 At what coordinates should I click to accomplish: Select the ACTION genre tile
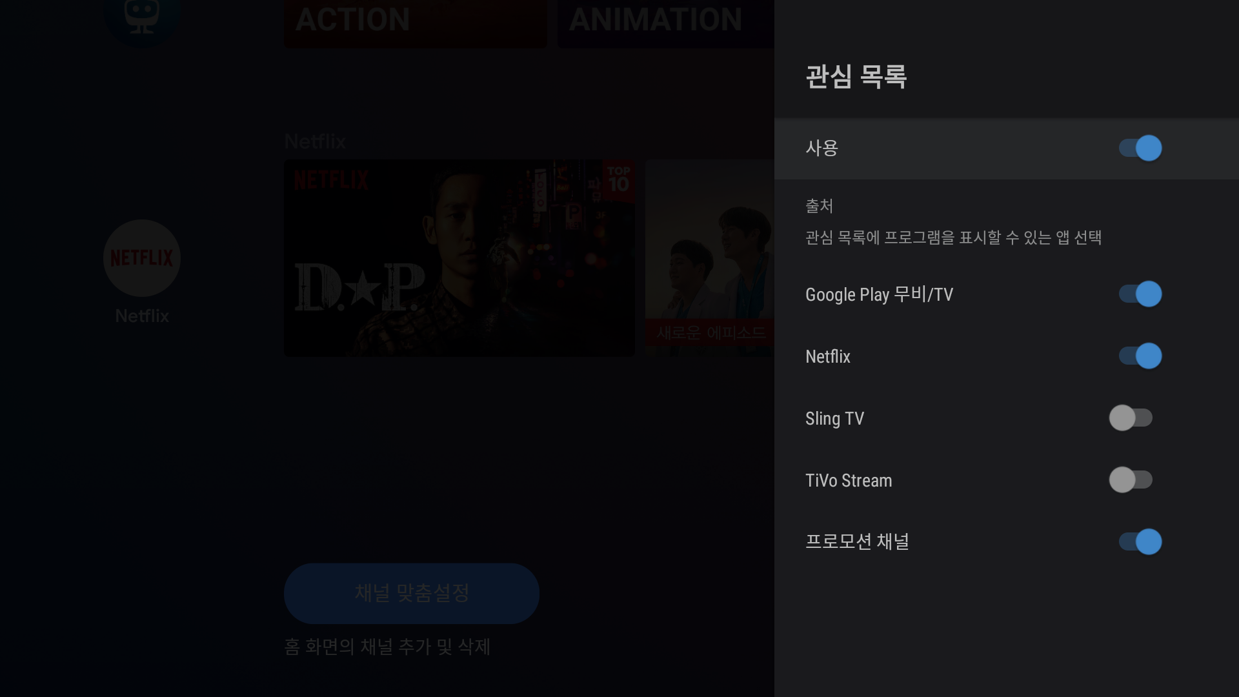click(x=415, y=23)
